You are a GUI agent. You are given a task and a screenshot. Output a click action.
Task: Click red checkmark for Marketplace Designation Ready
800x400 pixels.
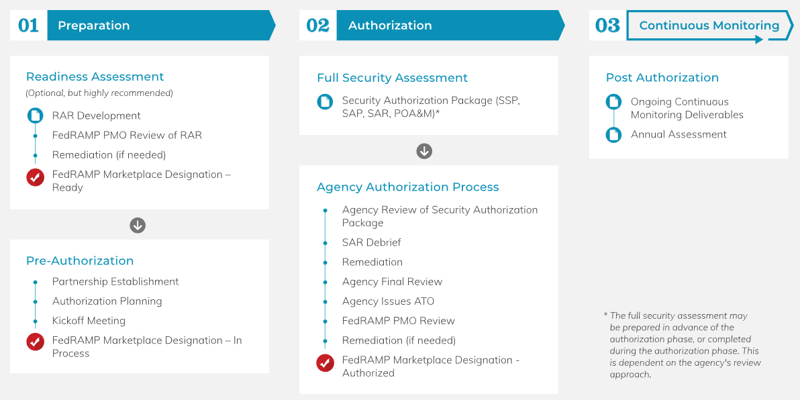[35, 177]
